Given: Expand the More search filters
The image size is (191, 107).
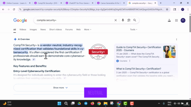Looking at the screenshot, I should pos(87,29).
